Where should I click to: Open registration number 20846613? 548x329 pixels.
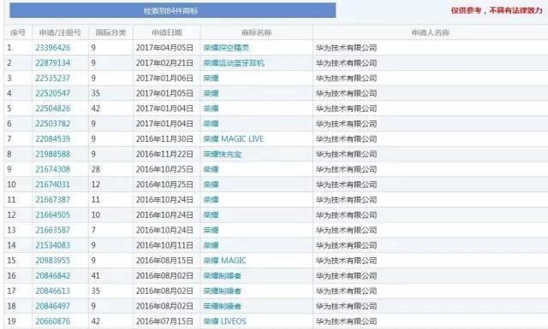coord(53,291)
